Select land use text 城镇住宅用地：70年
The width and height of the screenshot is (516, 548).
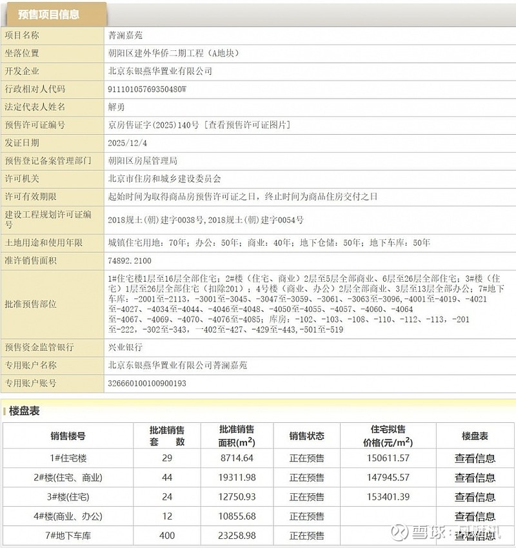click(x=147, y=242)
